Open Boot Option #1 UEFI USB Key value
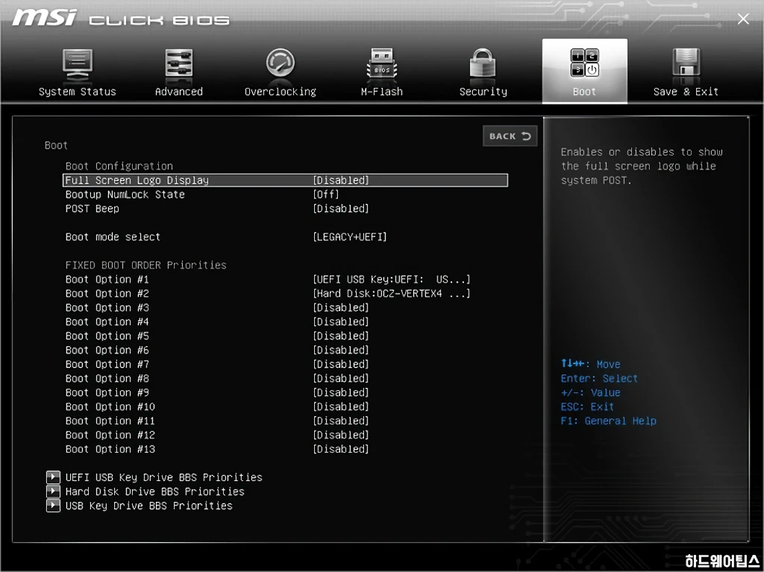Screen dimensions: 764x572 point(391,279)
